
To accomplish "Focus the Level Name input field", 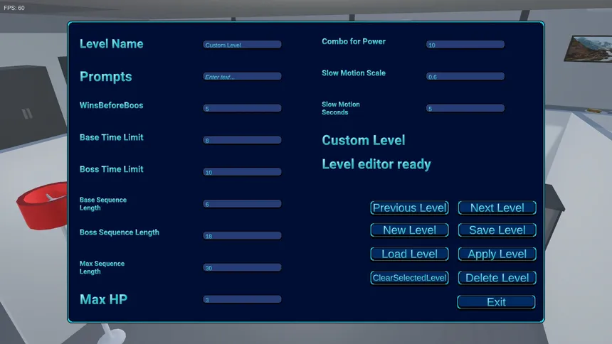I will click(242, 45).
